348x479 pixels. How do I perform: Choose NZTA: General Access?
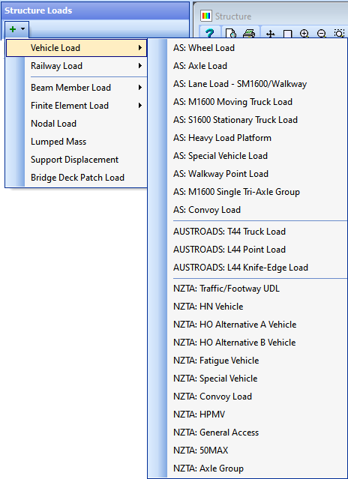coord(247,433)
